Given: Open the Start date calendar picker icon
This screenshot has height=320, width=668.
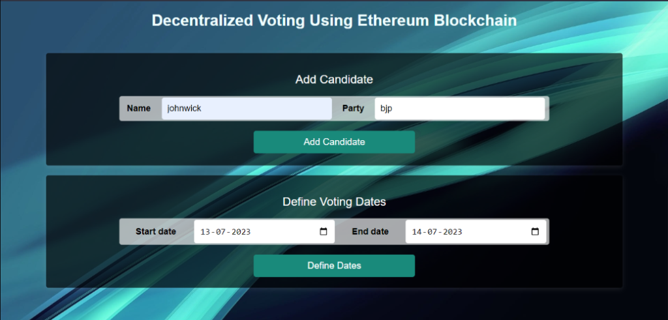Looking at the screenshot, I should tap(324, 231).
